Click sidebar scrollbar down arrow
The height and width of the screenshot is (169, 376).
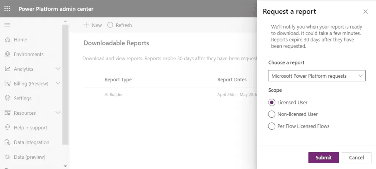pos(65,166)
